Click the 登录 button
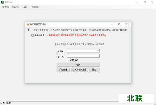 pos(78,65)
